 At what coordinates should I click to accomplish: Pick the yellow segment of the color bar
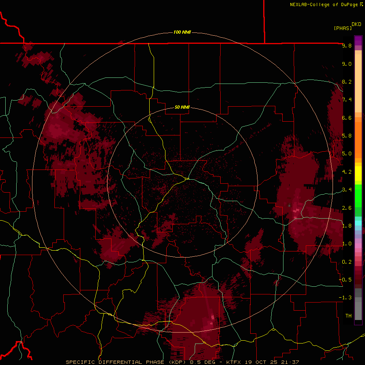(x=358, y=174)
